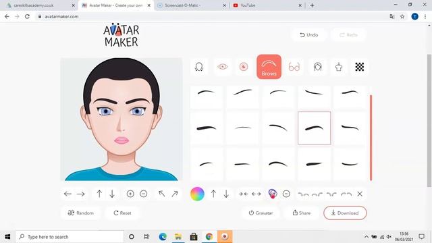The height and width of the screenshot is (243, 432).
Task: Click brow options red scrollbar
Action: (x=371, y=138)
